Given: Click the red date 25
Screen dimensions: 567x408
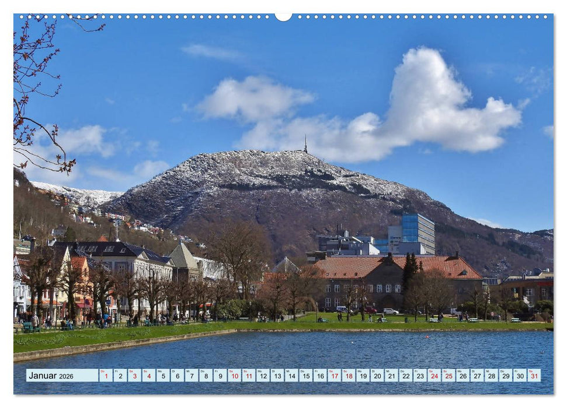Looking at the screenshot, I should pos(448,377).
